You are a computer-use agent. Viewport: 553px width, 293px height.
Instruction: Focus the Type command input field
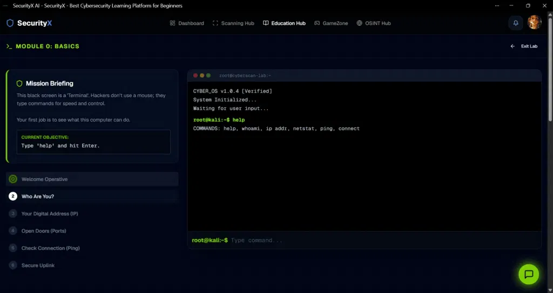point(385,240)
